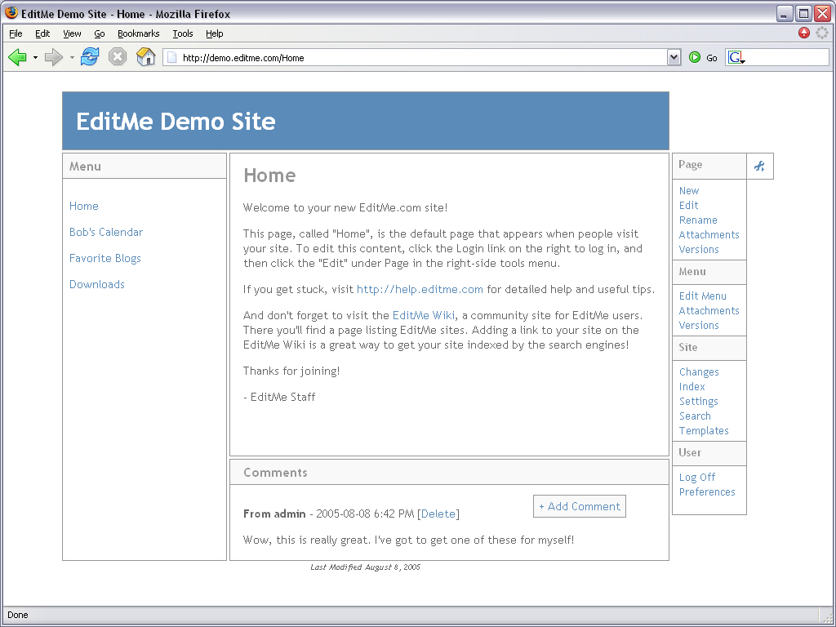
Task: Click the "Done" status bar text
Action: [x=18, y=615]
